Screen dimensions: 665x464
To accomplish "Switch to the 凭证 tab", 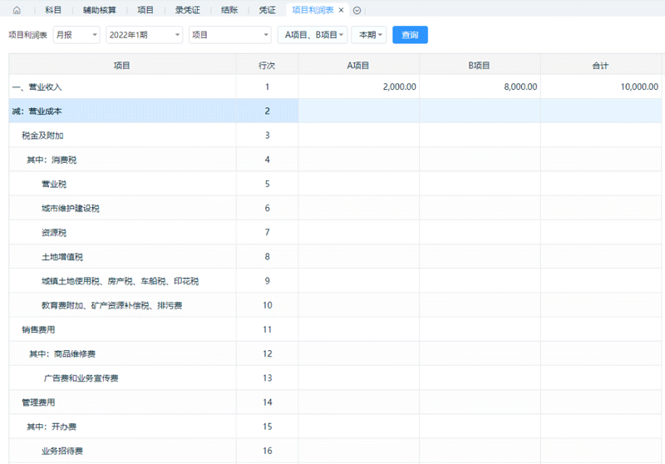I will 267,10.
